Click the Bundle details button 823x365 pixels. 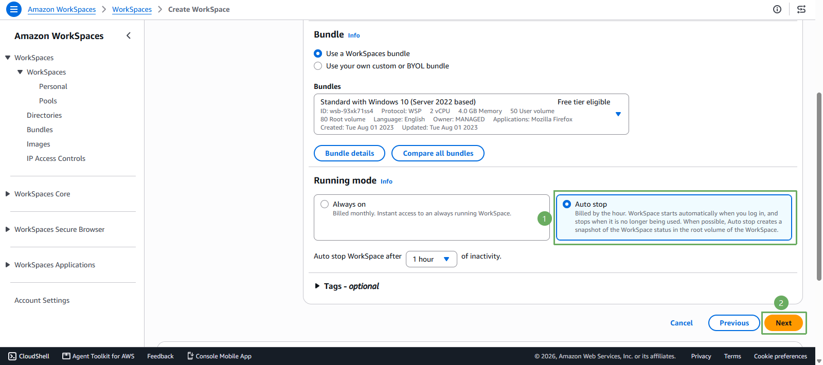[349, 153]
